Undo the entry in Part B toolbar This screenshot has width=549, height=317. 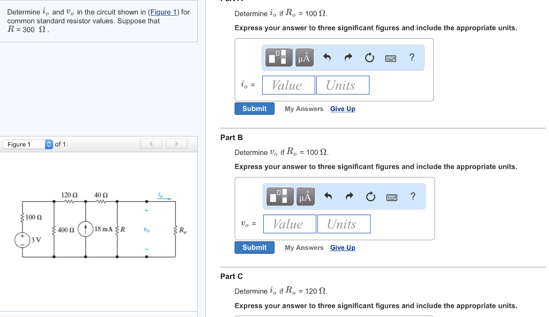(x=329, y=196)
